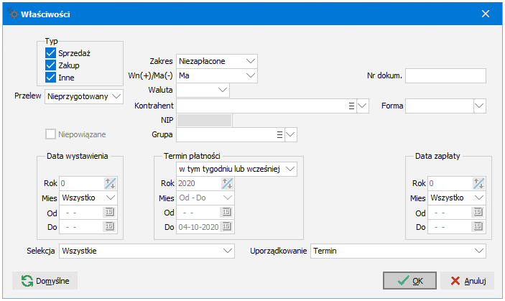Uncheck the Sprzedaż checkbox
The height and width of the screenshot is (301, 505).
coord(50,52)
